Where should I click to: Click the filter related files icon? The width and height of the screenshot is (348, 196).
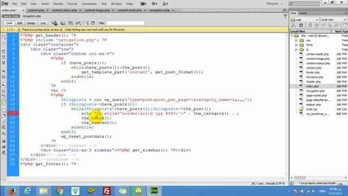tap(285, 16)
